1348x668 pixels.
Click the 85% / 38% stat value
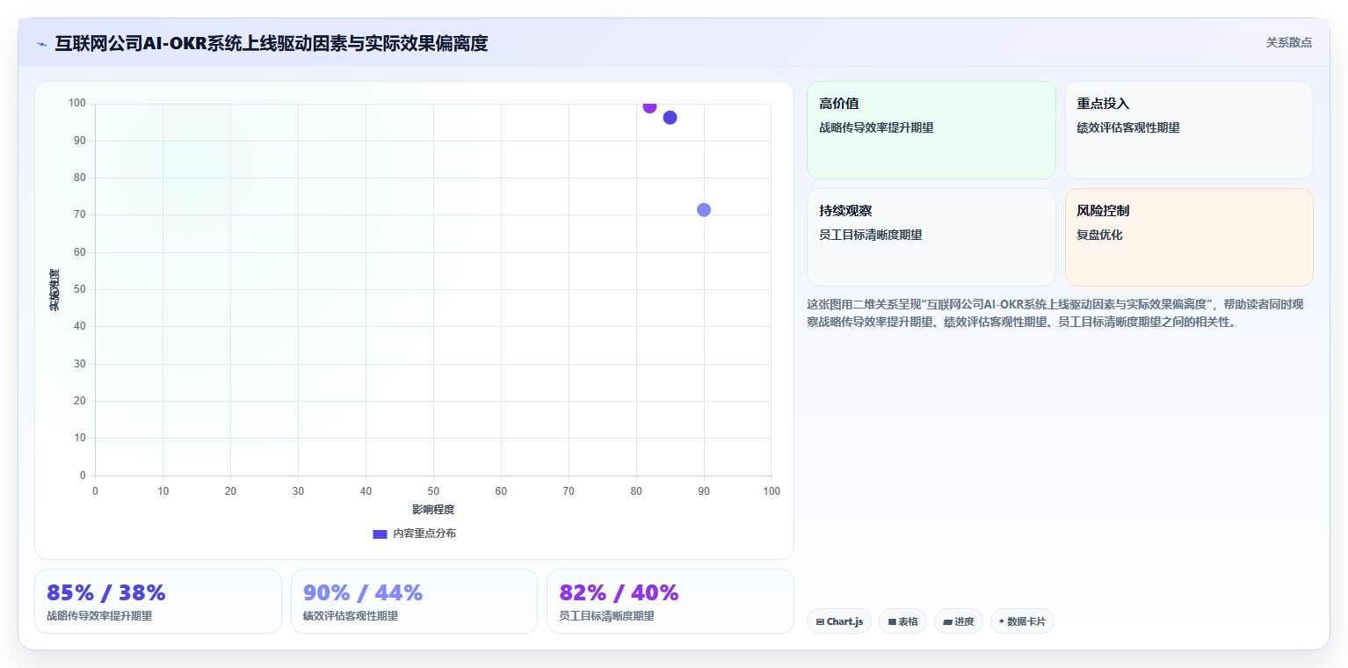[x=105, y=592]
